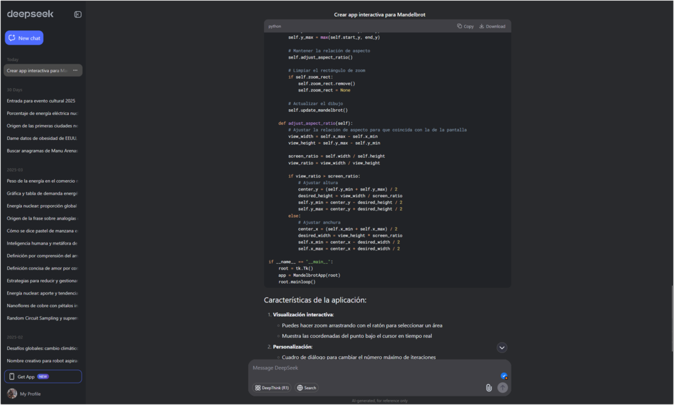This screenshot has width=674, height=405.
Task: Enable the Search toggle
Action: [x=306, y=388]
